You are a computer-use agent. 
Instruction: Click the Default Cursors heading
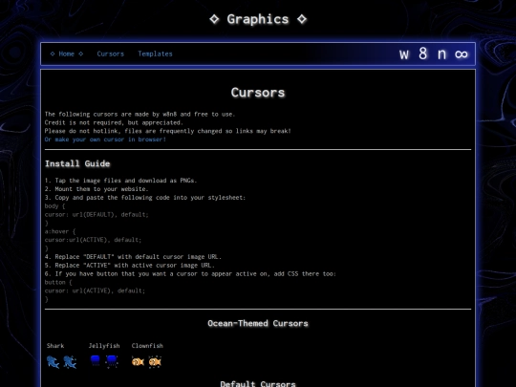click(x=258, y=384)
